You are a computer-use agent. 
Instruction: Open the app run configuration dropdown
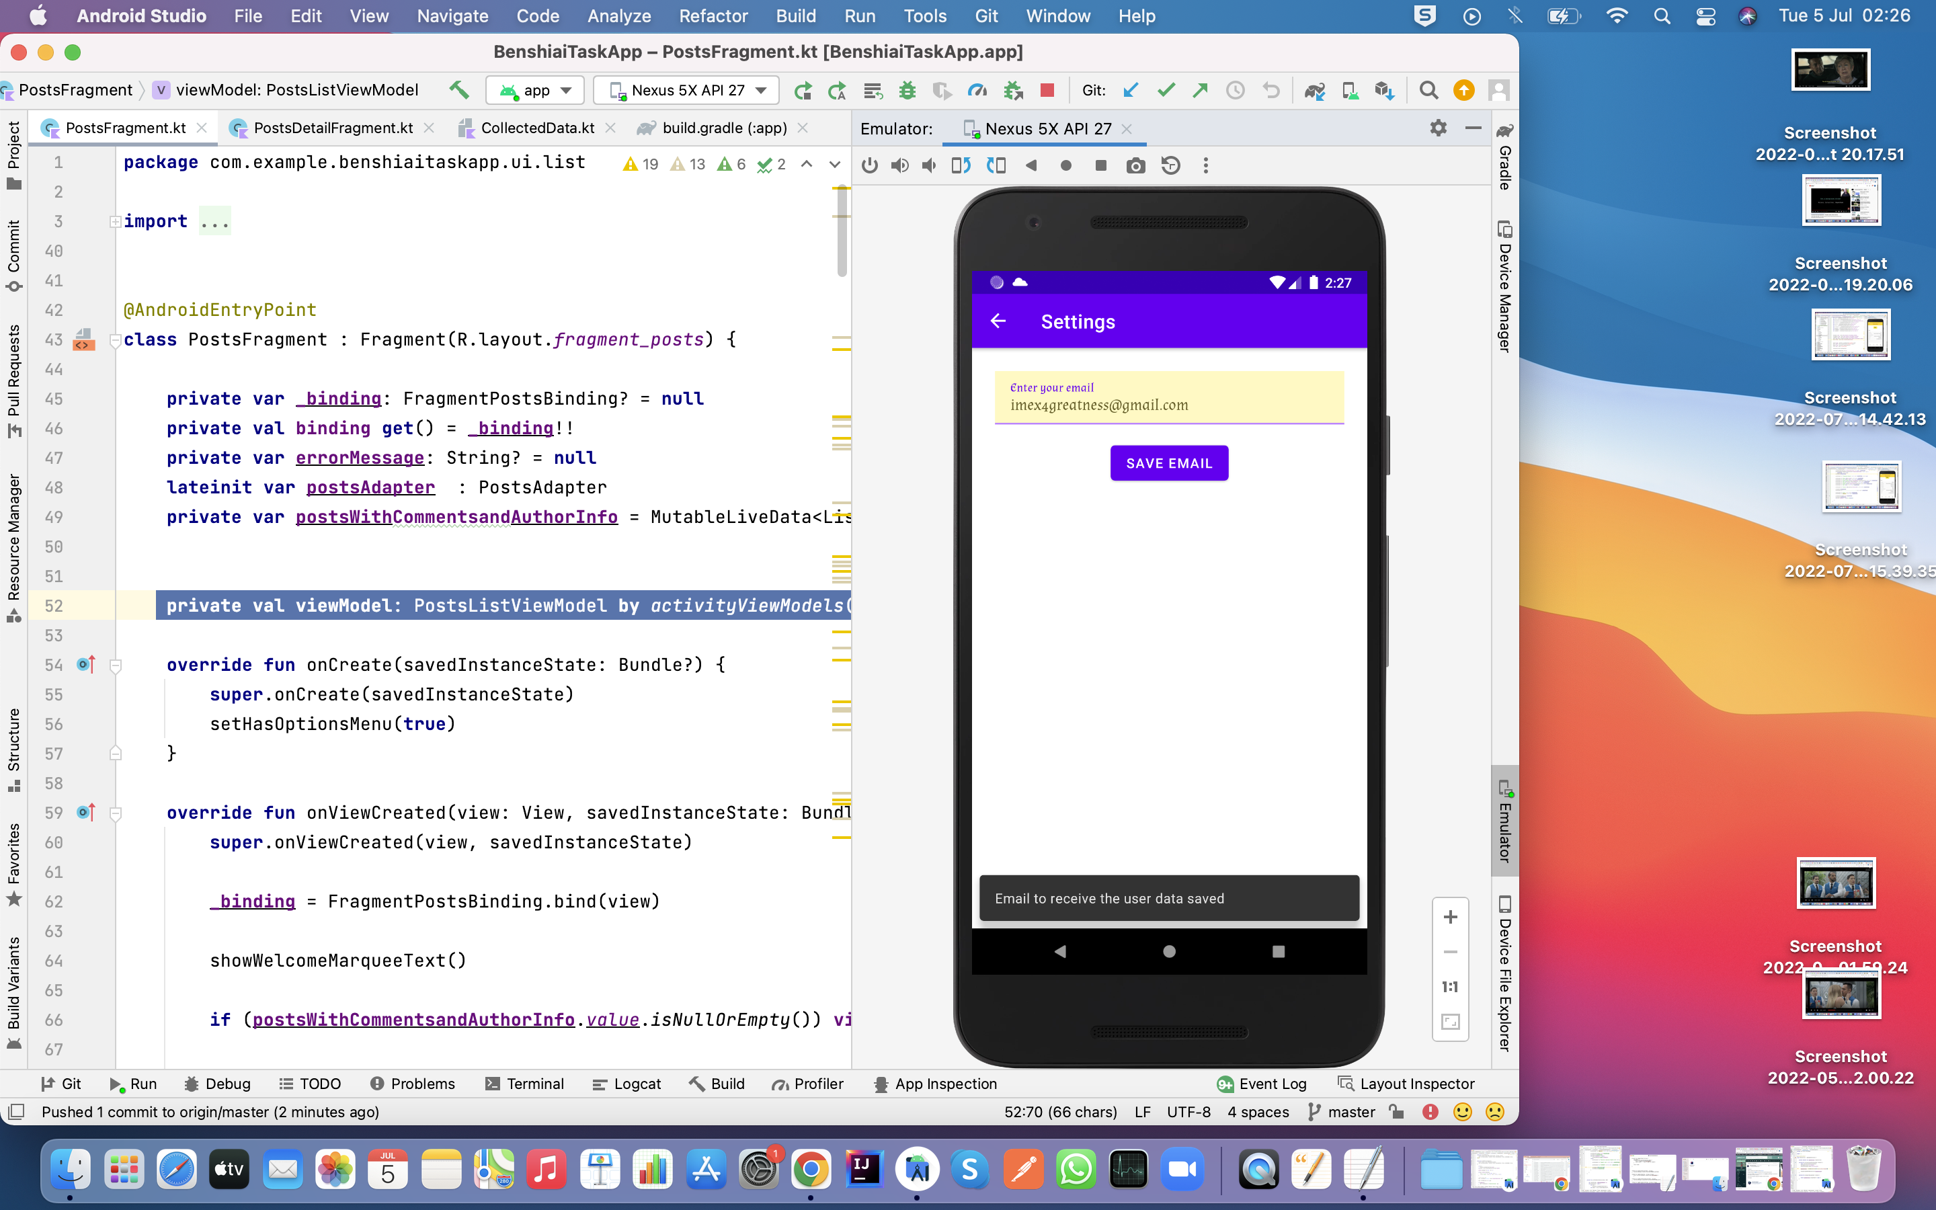535,91
